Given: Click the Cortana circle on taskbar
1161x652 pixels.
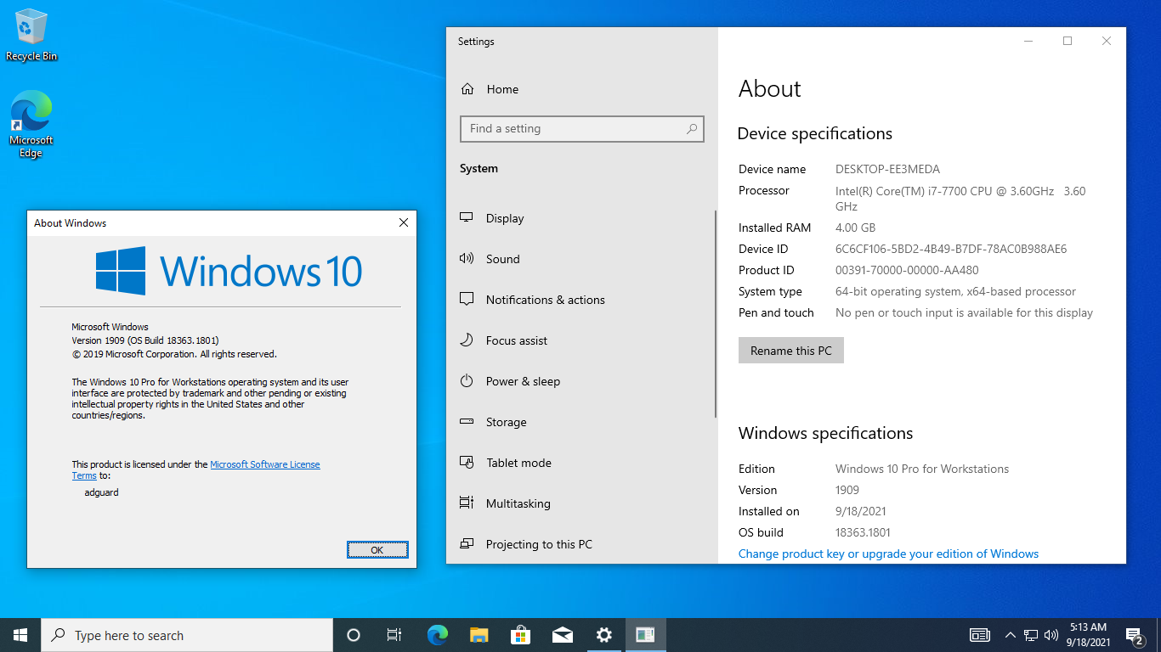Looking at the screenshot, I should 354,635.
